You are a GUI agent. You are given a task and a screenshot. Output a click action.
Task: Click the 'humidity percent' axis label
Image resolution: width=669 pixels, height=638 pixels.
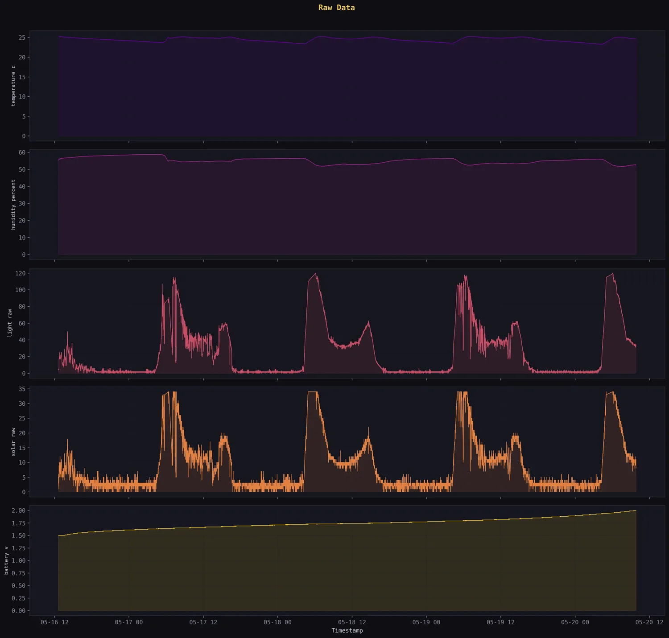pos(13,205)
